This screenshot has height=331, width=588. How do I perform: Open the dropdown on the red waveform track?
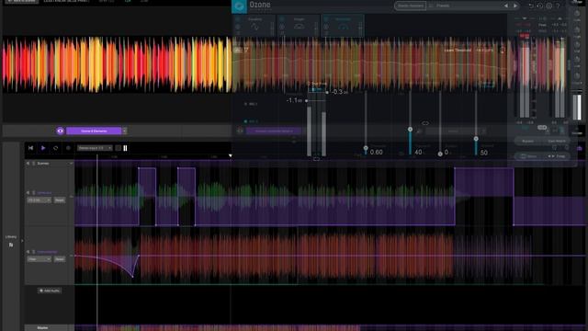[39, 259]
